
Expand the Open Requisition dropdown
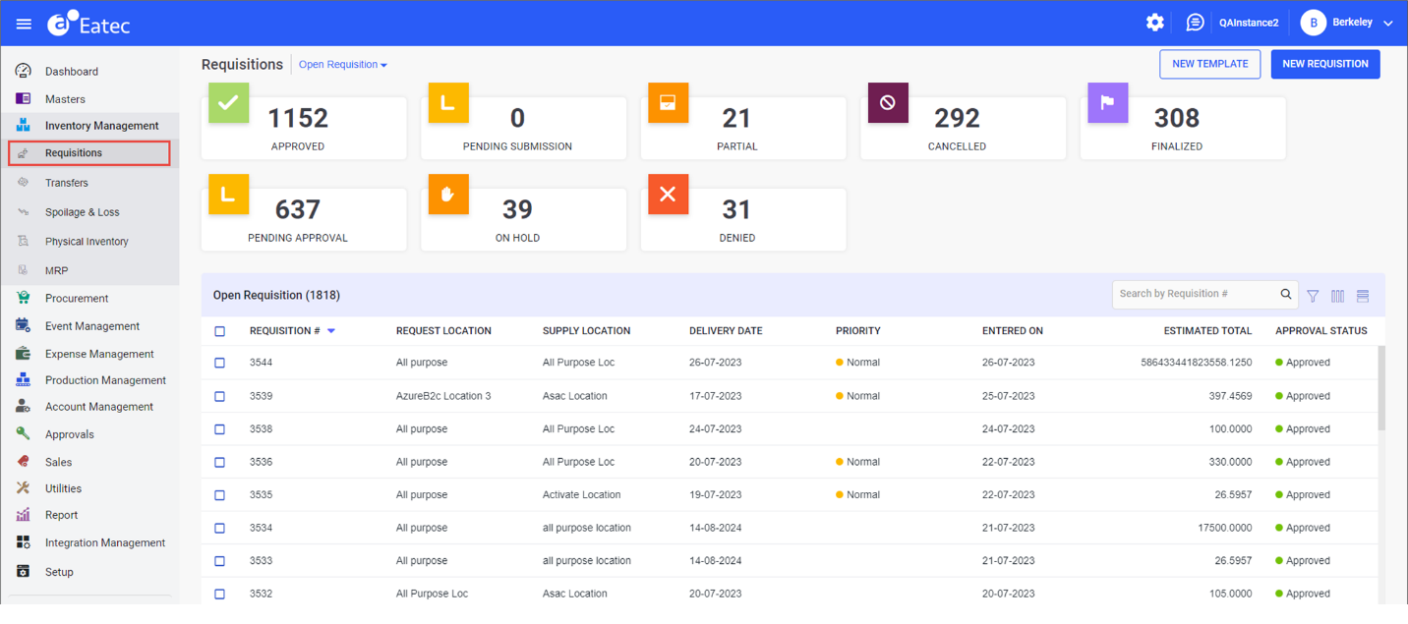point(343,65)
